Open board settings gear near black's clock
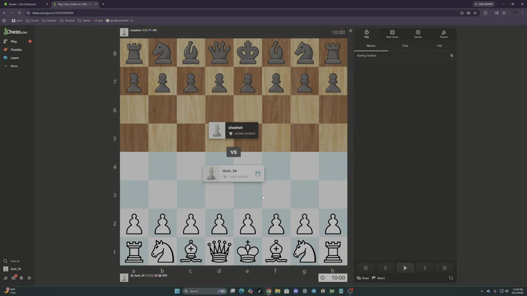This screenshot has height=296, width=527. click(x=350, y=31)
